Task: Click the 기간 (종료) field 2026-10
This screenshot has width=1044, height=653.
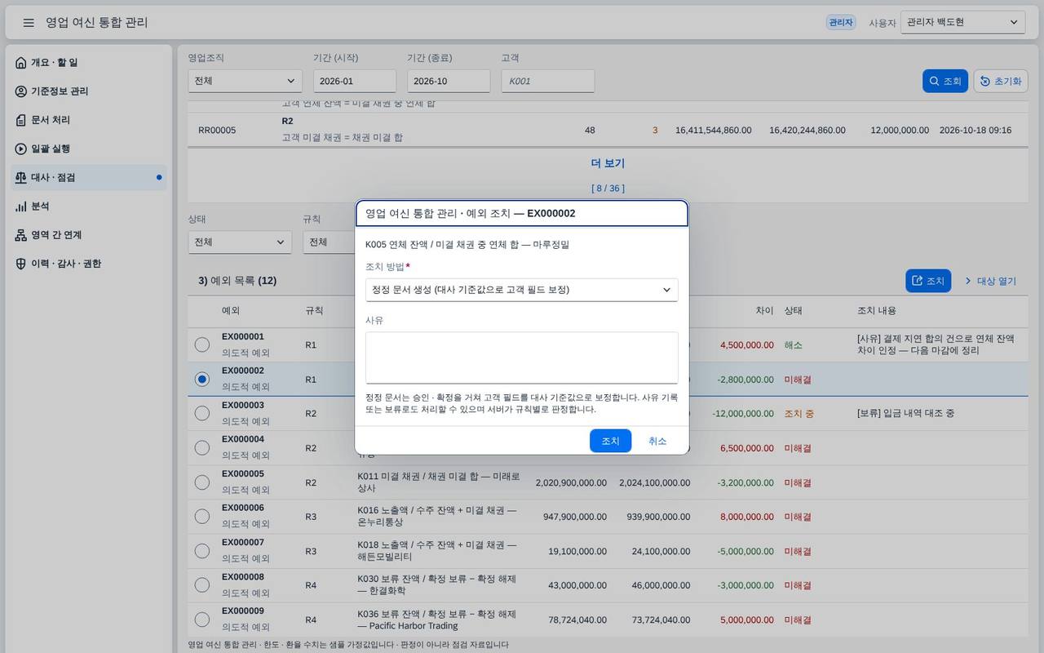Action: 449,81
